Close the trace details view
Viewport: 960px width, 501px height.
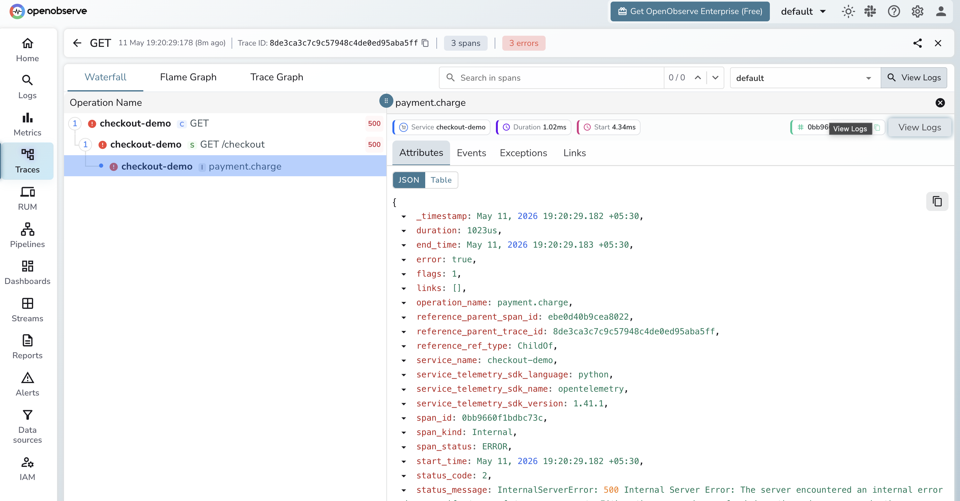[938, 43]
